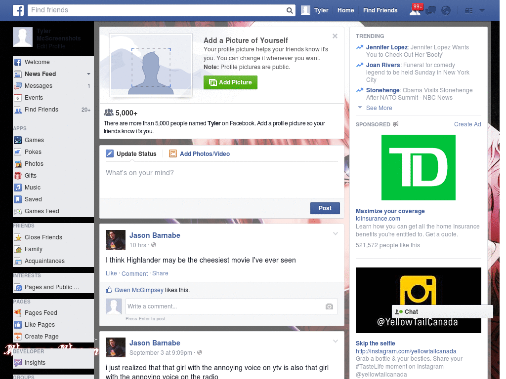
Task: Open options chevron on September 3 post
Action: point(336,341)
